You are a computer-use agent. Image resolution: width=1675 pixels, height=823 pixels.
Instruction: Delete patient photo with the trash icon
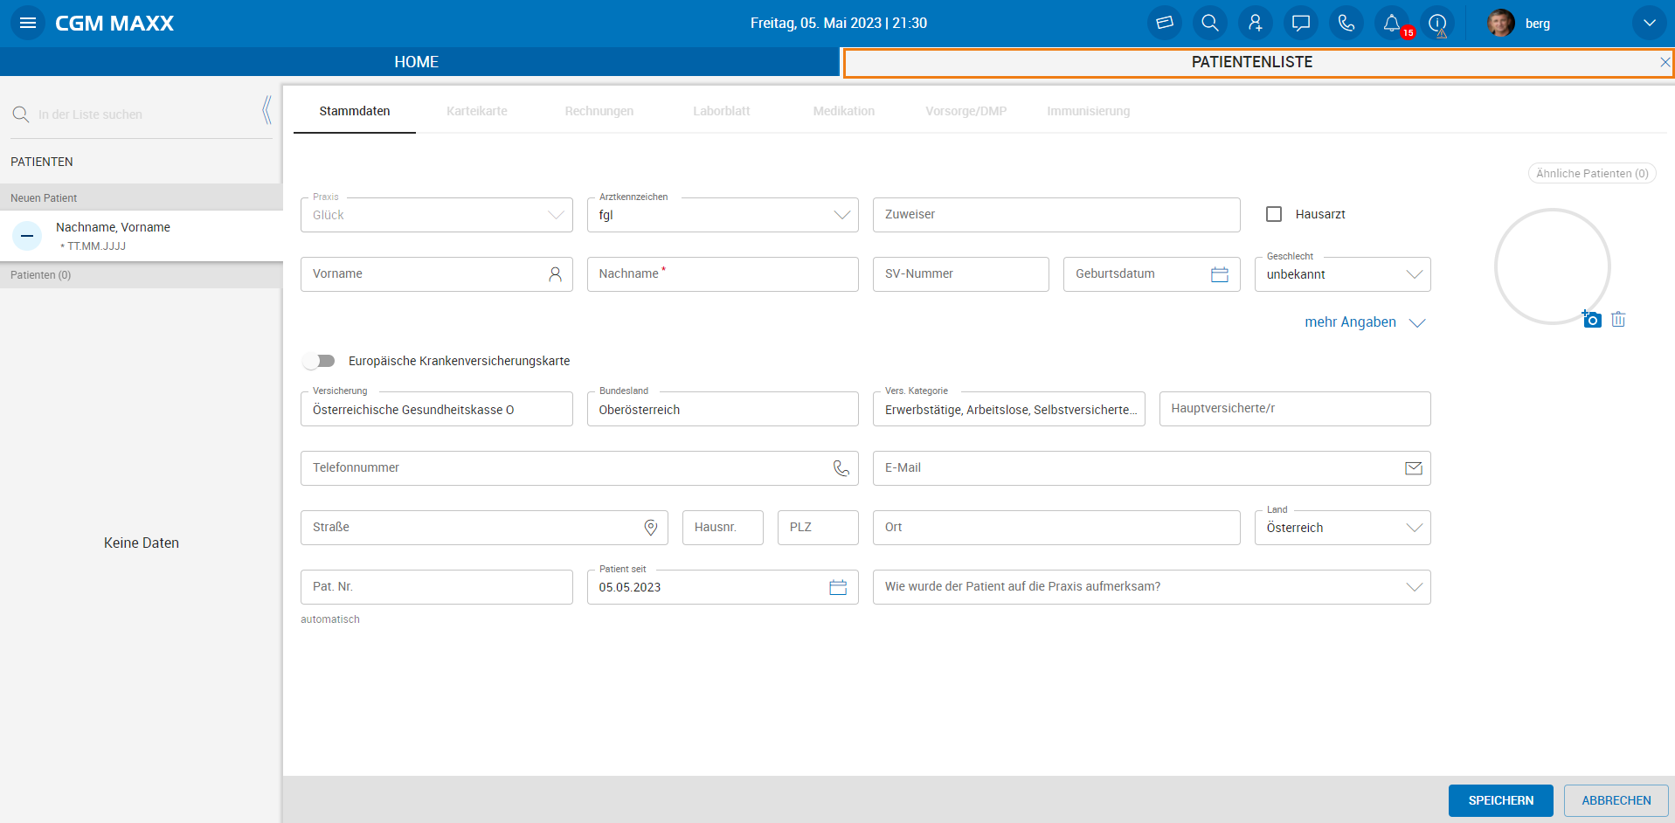(1618, 320)
